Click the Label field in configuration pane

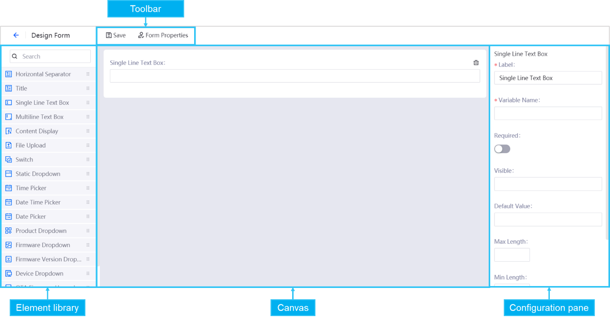point(548,78)
